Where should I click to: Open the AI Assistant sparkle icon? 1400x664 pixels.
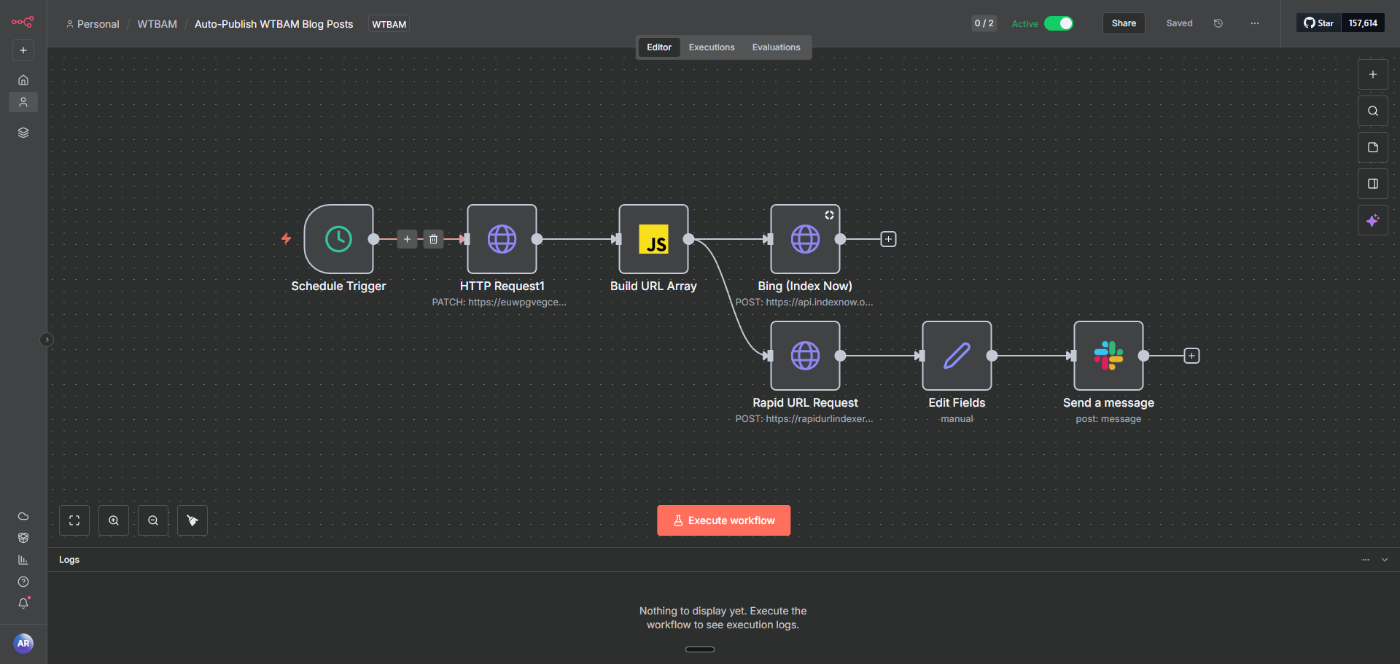point(1373,220)
